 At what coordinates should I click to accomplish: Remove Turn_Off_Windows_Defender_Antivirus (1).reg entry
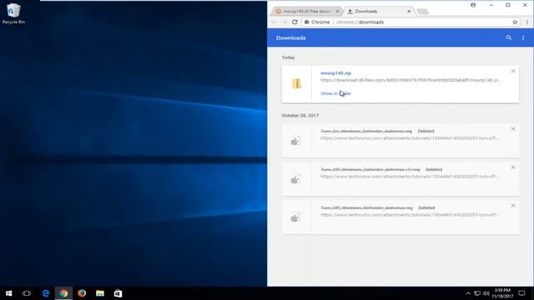coord(513,167)
